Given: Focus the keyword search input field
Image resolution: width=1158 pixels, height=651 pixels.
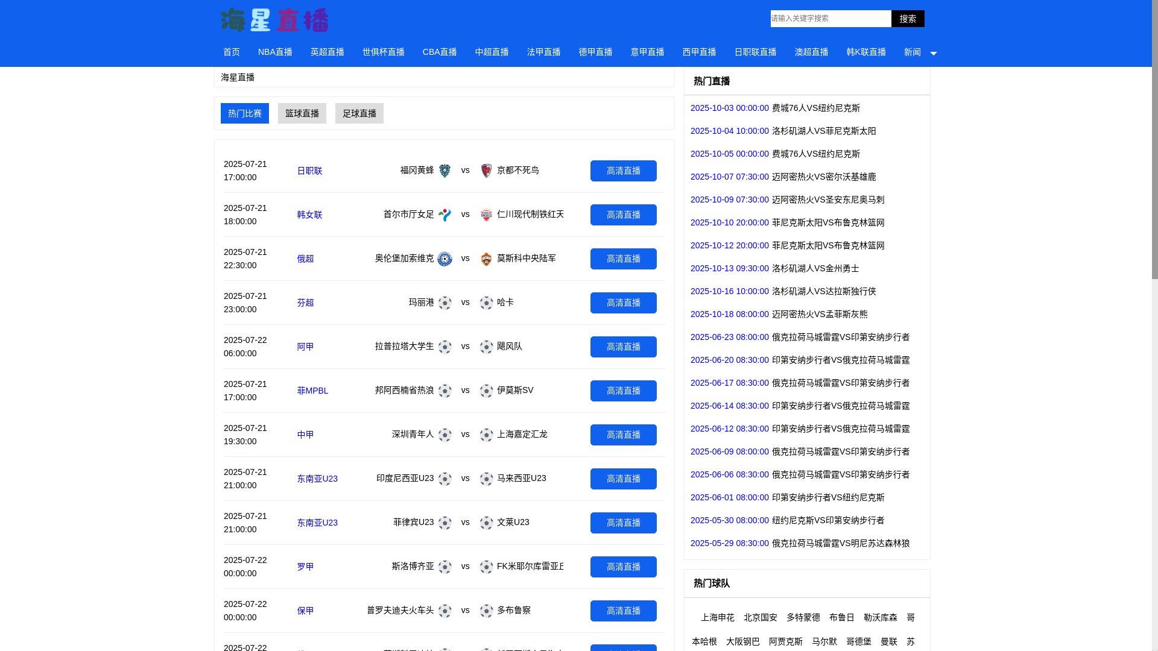Looking at the screenshot, I should click(x=831, y=19).
